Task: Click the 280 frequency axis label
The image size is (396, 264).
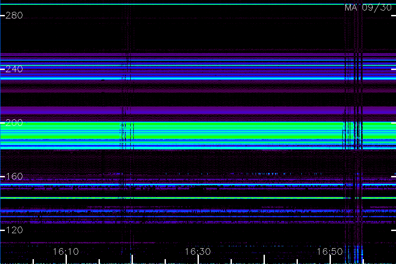Action: click(x=14, y=15)
